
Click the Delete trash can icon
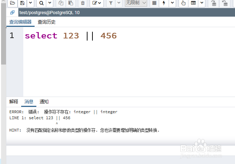[x=83, y=3]
